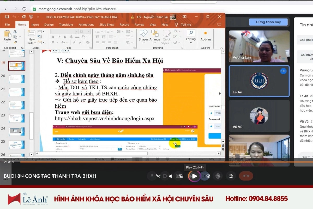Click the Save icon in title bar
Screen dimensions: 313x209
click(x=7, y=17)
